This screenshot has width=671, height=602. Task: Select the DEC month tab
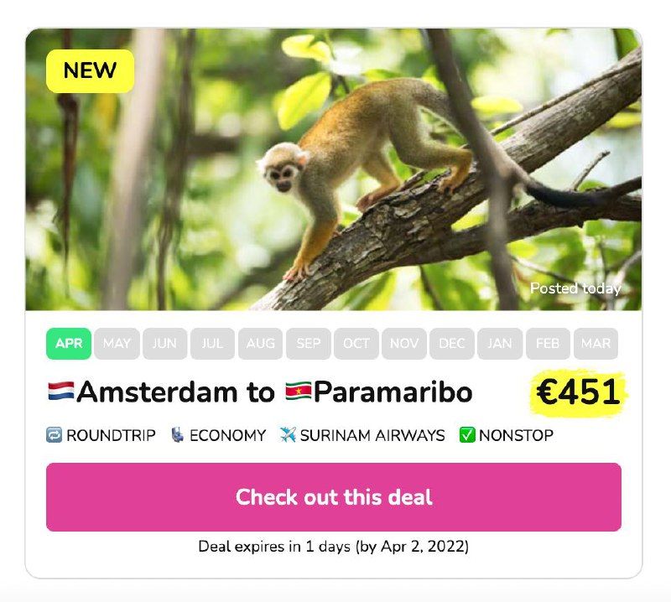452,344
